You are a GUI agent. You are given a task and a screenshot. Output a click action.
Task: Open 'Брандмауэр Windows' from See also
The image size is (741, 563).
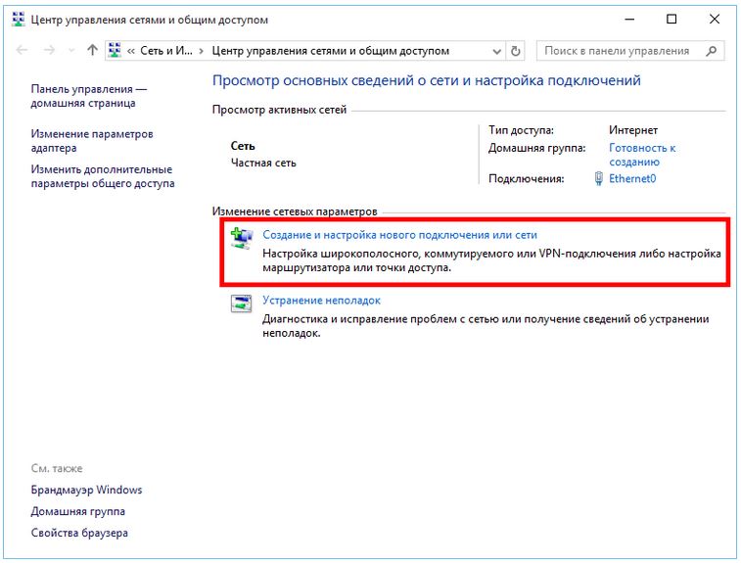(86, 490)
